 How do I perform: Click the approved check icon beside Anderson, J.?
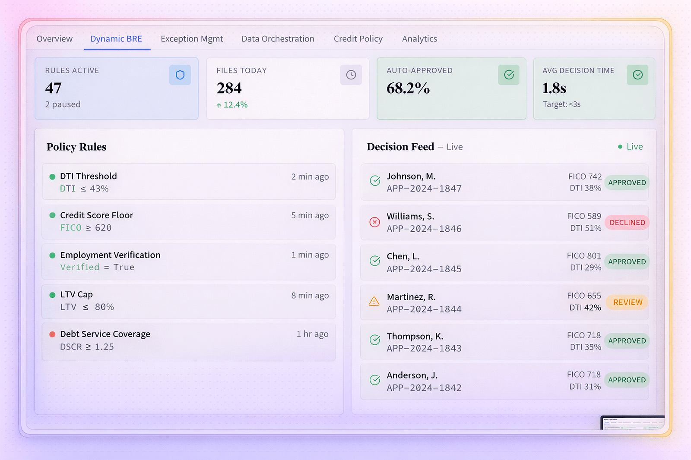(375, 380)
